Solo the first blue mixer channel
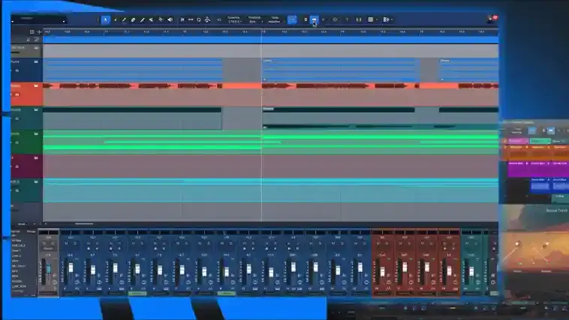Image resolution: width=569 pixels, height=320 pixels. coord(75,244)
